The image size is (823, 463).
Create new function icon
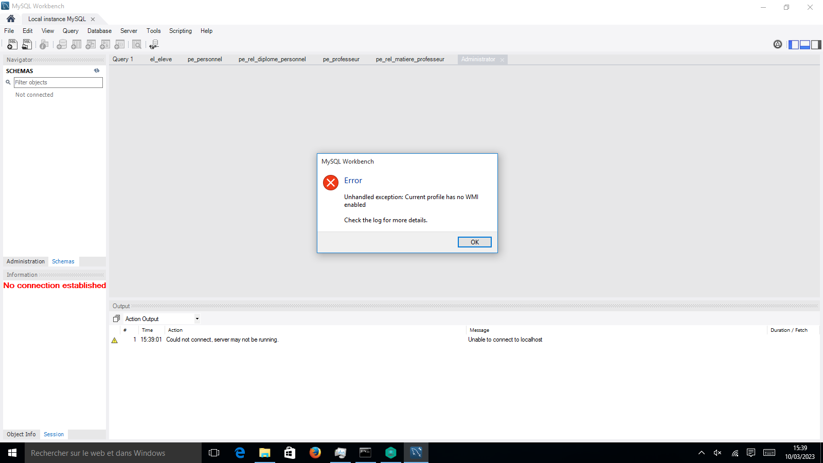tap(119, 45)
